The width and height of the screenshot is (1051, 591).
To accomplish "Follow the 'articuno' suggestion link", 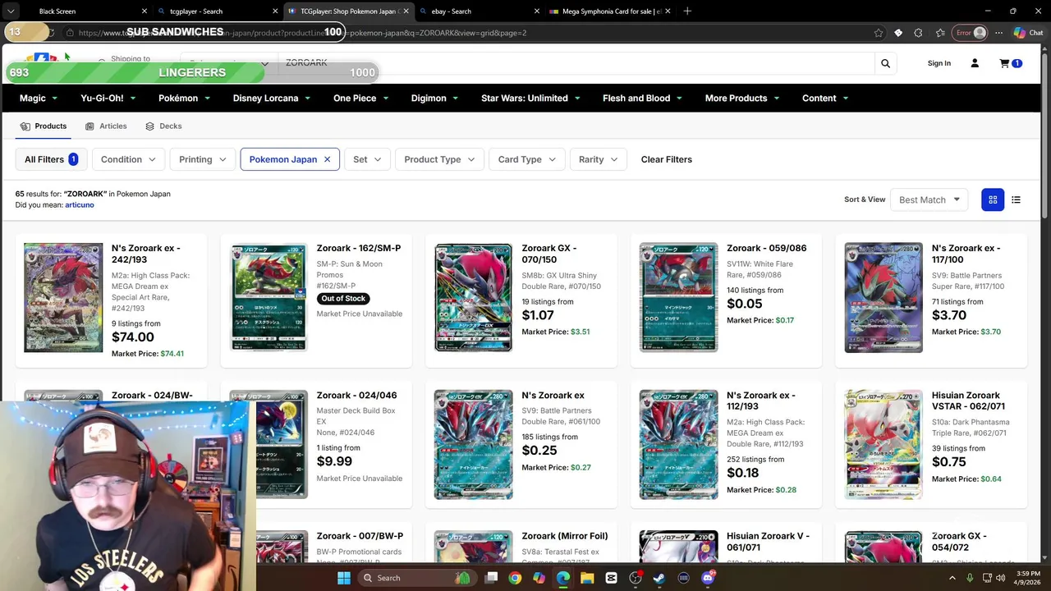I will [x=80, y=205].
